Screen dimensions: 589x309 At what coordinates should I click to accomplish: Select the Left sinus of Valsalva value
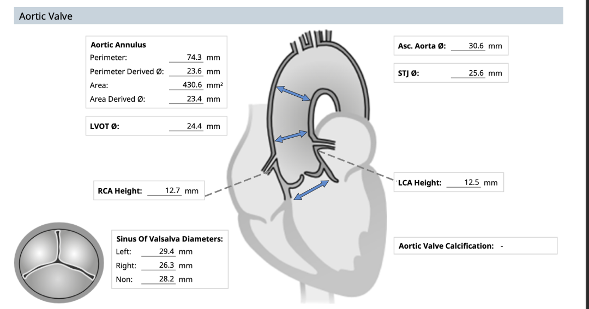pyautogui.click(x=166, y=252)
